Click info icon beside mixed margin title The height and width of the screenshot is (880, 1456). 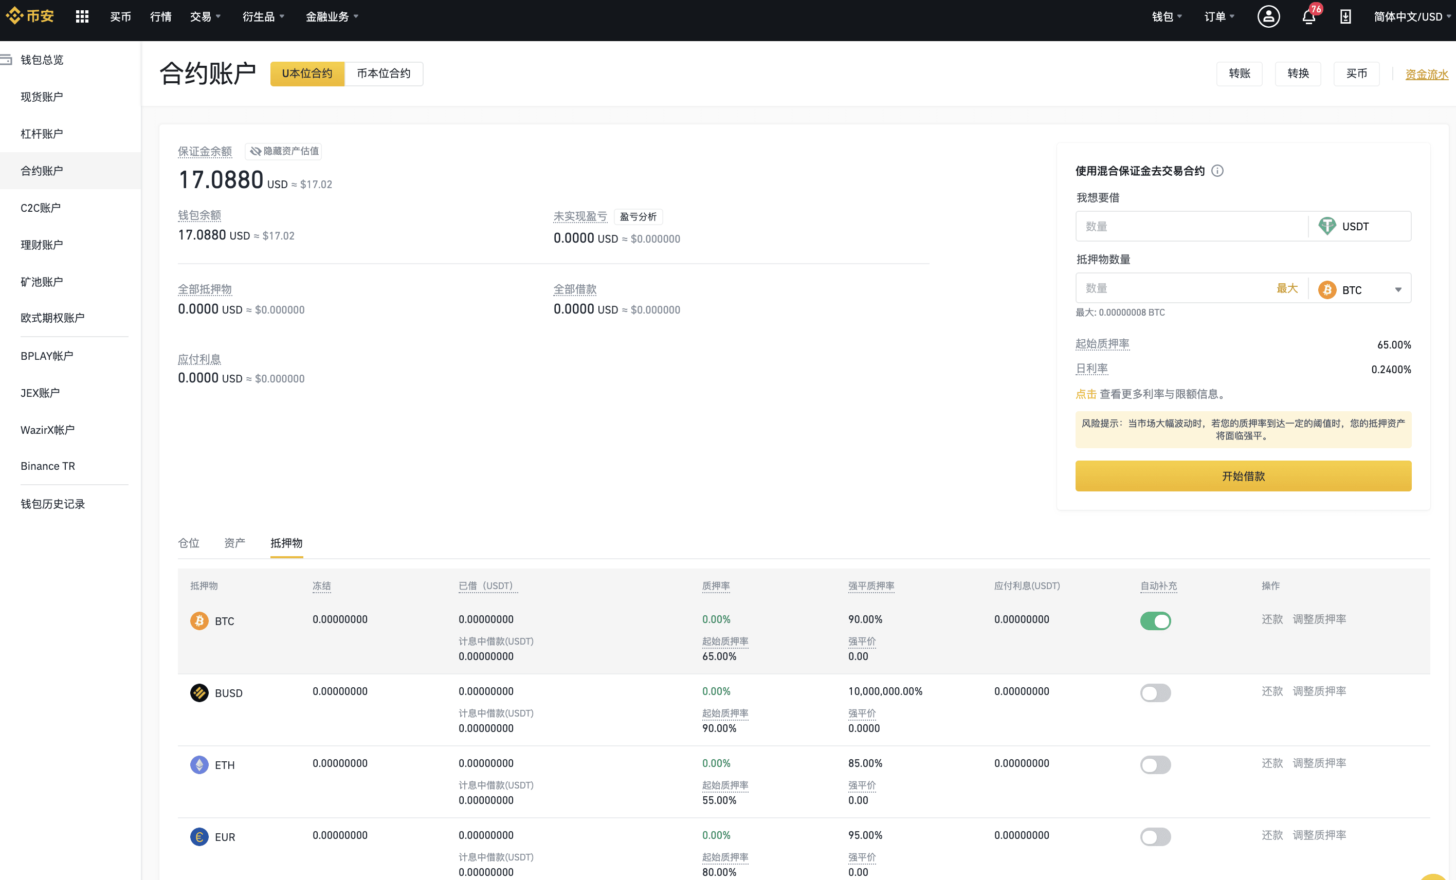(x=1217, y=171)
